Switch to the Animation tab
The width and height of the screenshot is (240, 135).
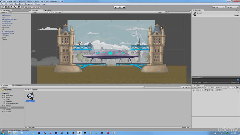coord(18,85)
